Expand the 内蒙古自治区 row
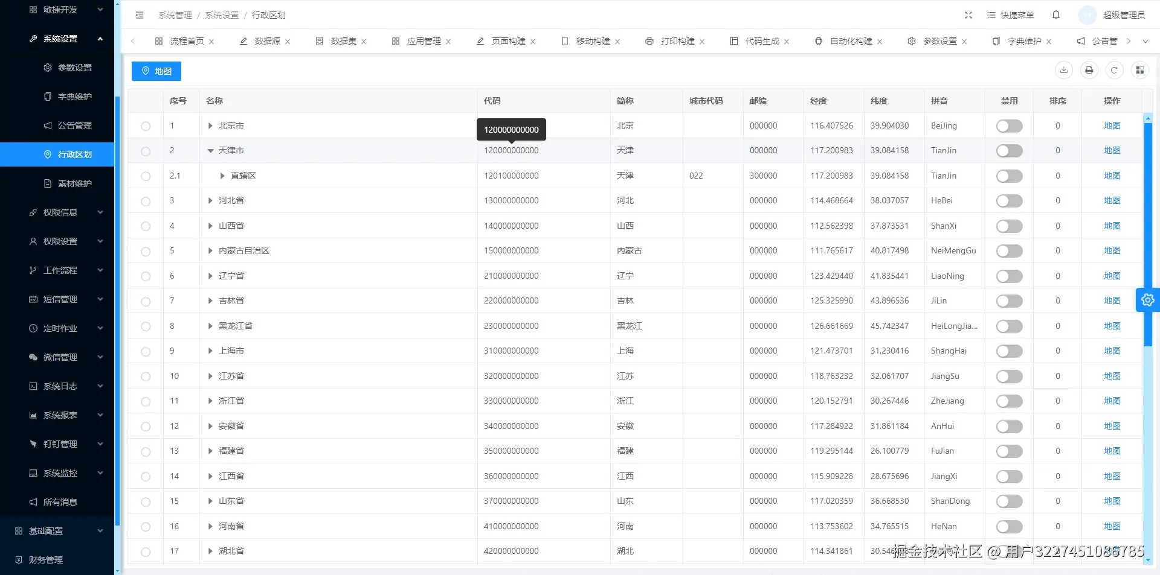The width and height of the screenshot is (1160, 575). click(x=210, y=250)
